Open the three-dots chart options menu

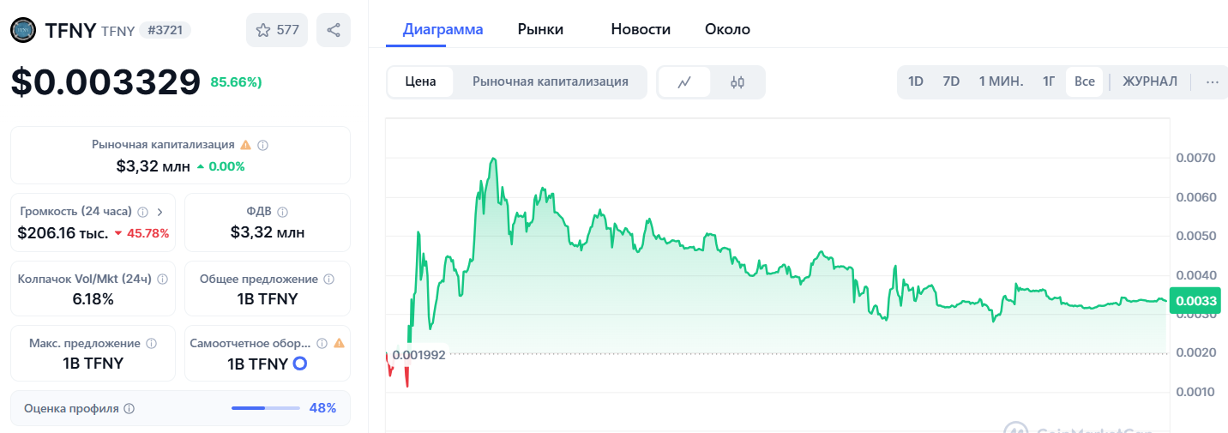pos(1212,81)
